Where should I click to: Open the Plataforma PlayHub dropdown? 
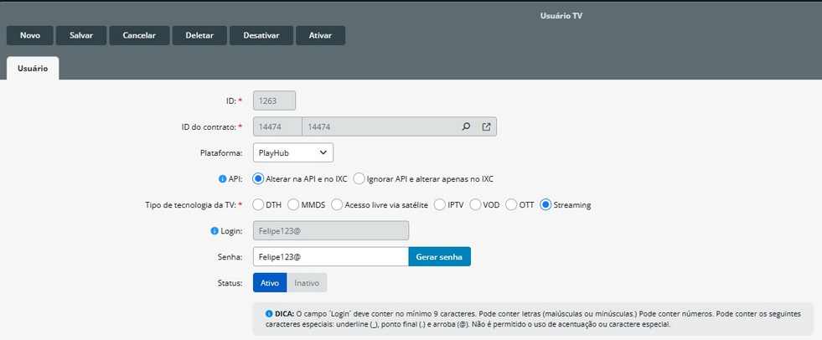click(293, 152)
